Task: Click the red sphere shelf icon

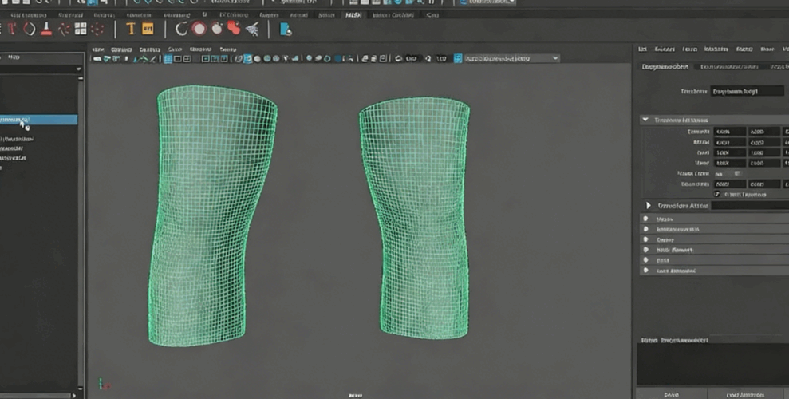Action: pos(199,30)
